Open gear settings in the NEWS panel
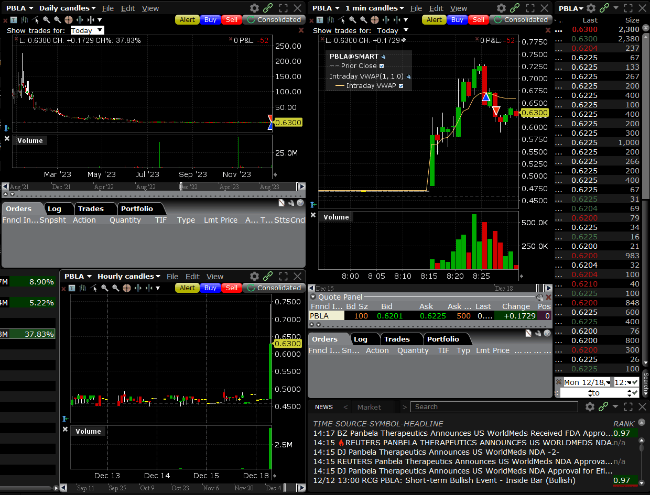 590,406
